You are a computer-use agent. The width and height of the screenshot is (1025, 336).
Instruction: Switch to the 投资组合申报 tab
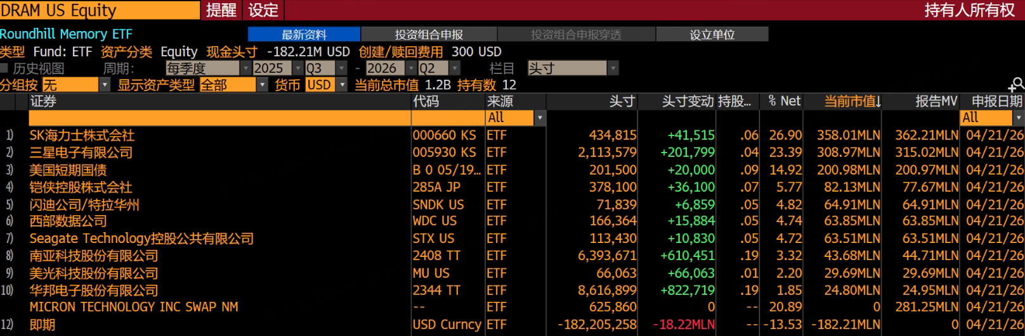[429, 34]
